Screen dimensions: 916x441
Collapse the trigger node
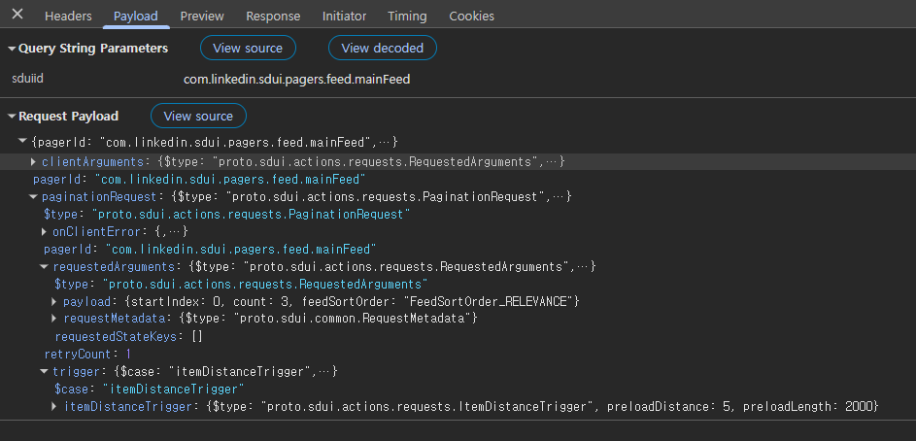45,371
